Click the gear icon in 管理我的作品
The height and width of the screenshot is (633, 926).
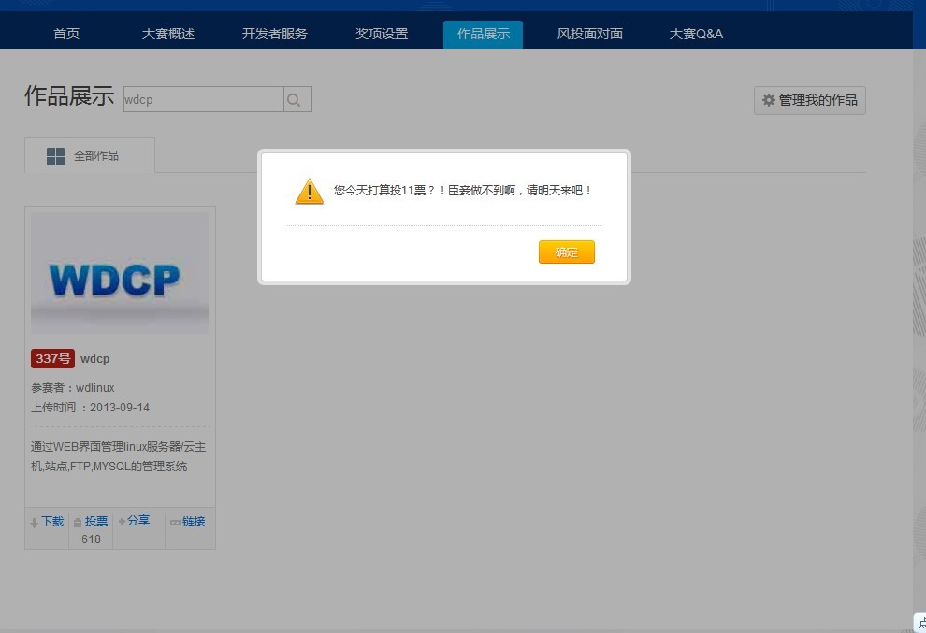(768, 100)
